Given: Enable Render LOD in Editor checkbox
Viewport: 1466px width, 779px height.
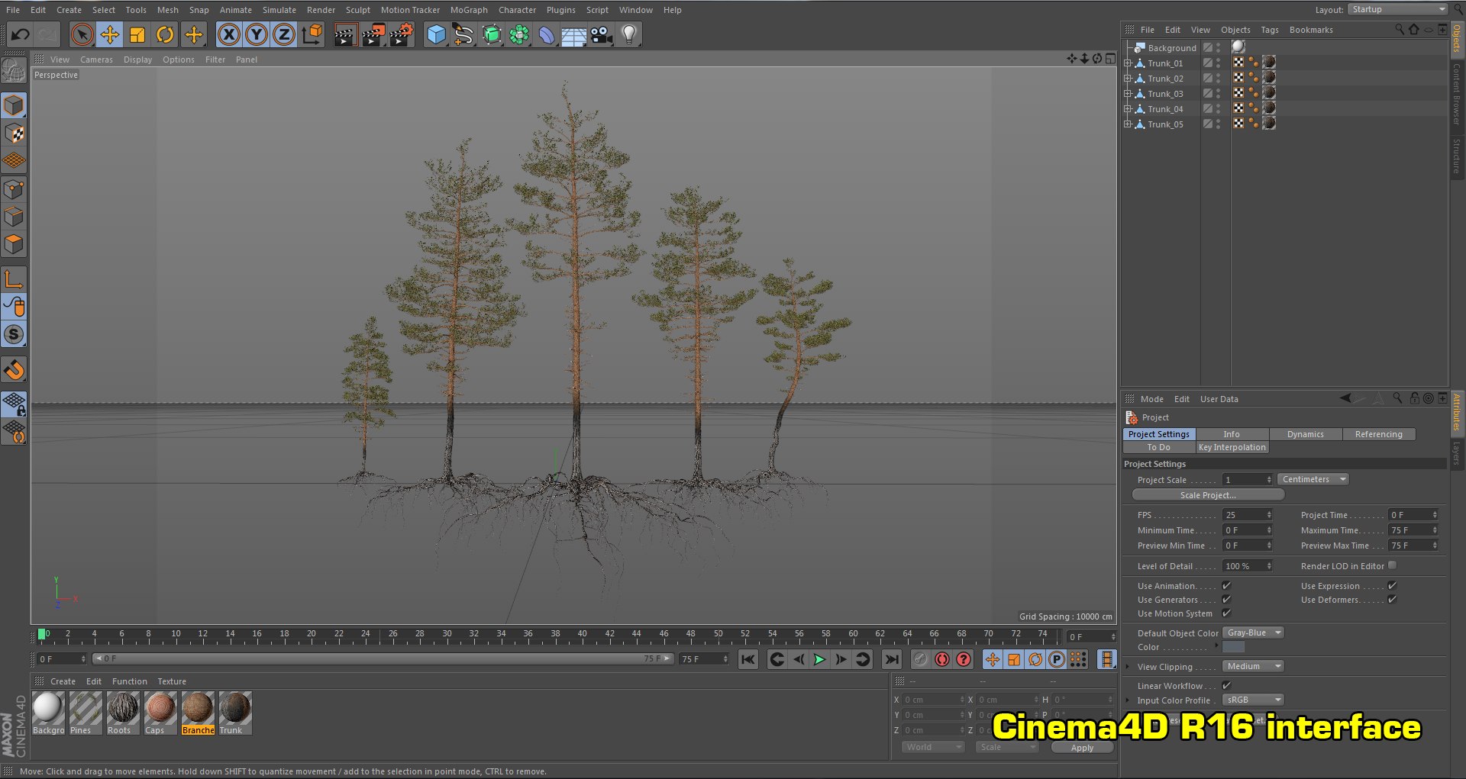Looking at the screenshot, I should tap(1392, 565).
